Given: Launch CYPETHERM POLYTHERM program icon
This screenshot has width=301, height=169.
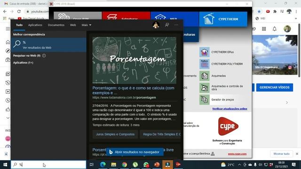Looking at the screenshot, I should pyautogui.click(x=204, y=64).
